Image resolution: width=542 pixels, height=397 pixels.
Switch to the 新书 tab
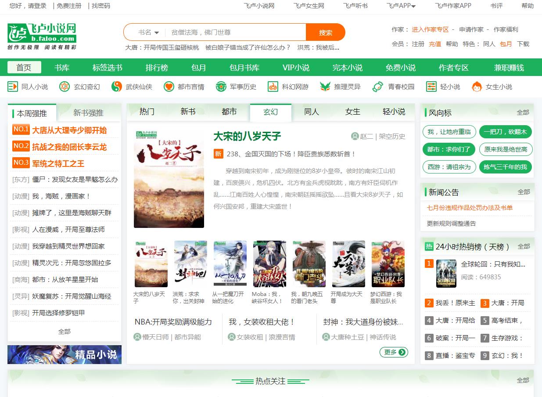pos(188,112)
